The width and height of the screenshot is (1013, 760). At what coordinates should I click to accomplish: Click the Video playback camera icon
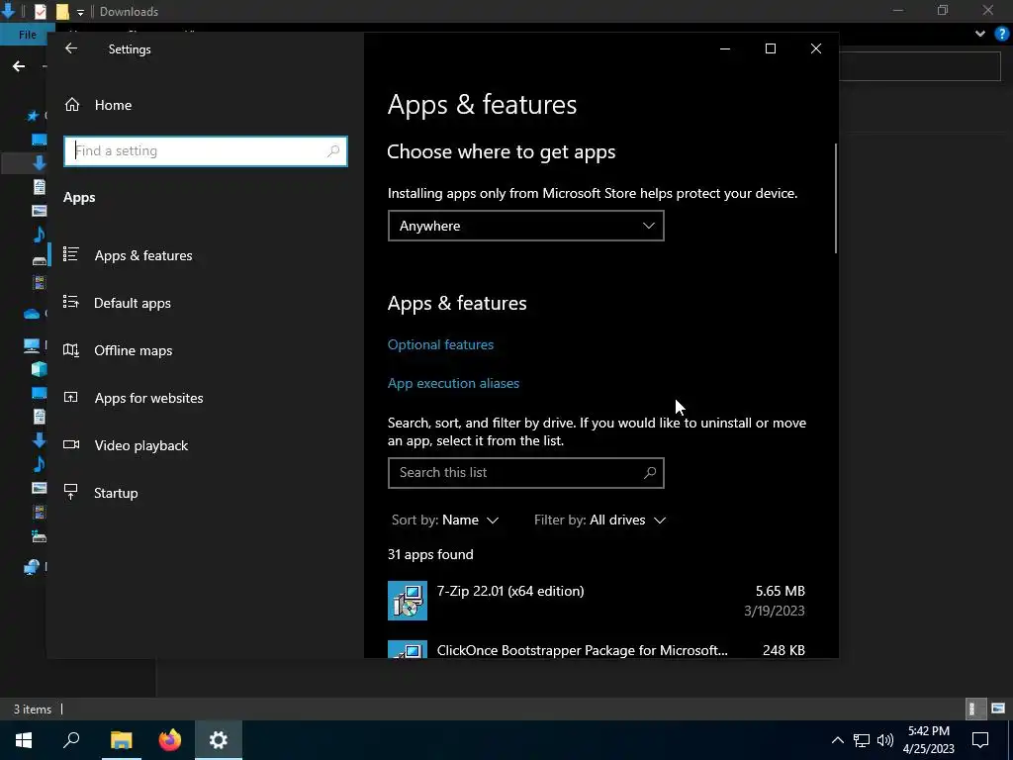click(x=71, y=444)
